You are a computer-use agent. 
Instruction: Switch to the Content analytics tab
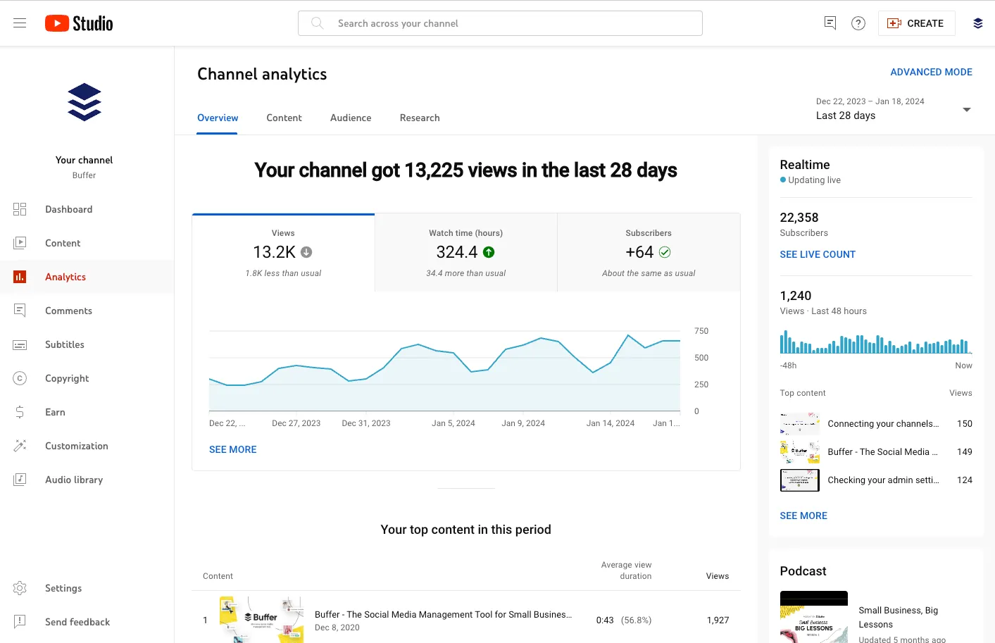click(x=284, y=118)
